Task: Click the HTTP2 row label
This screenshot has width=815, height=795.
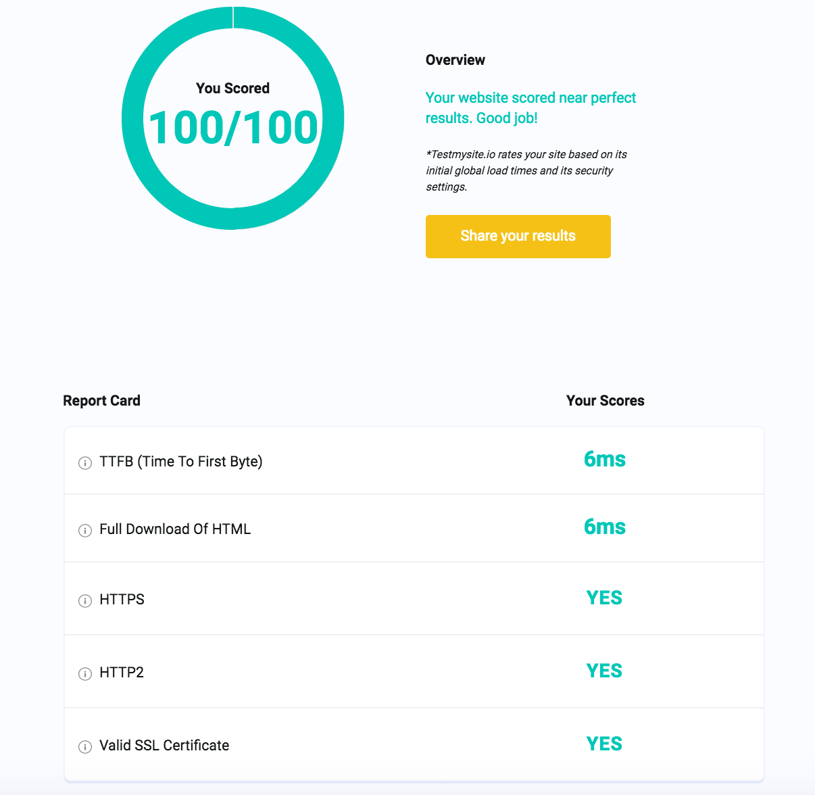Action: tap(122, 673)
